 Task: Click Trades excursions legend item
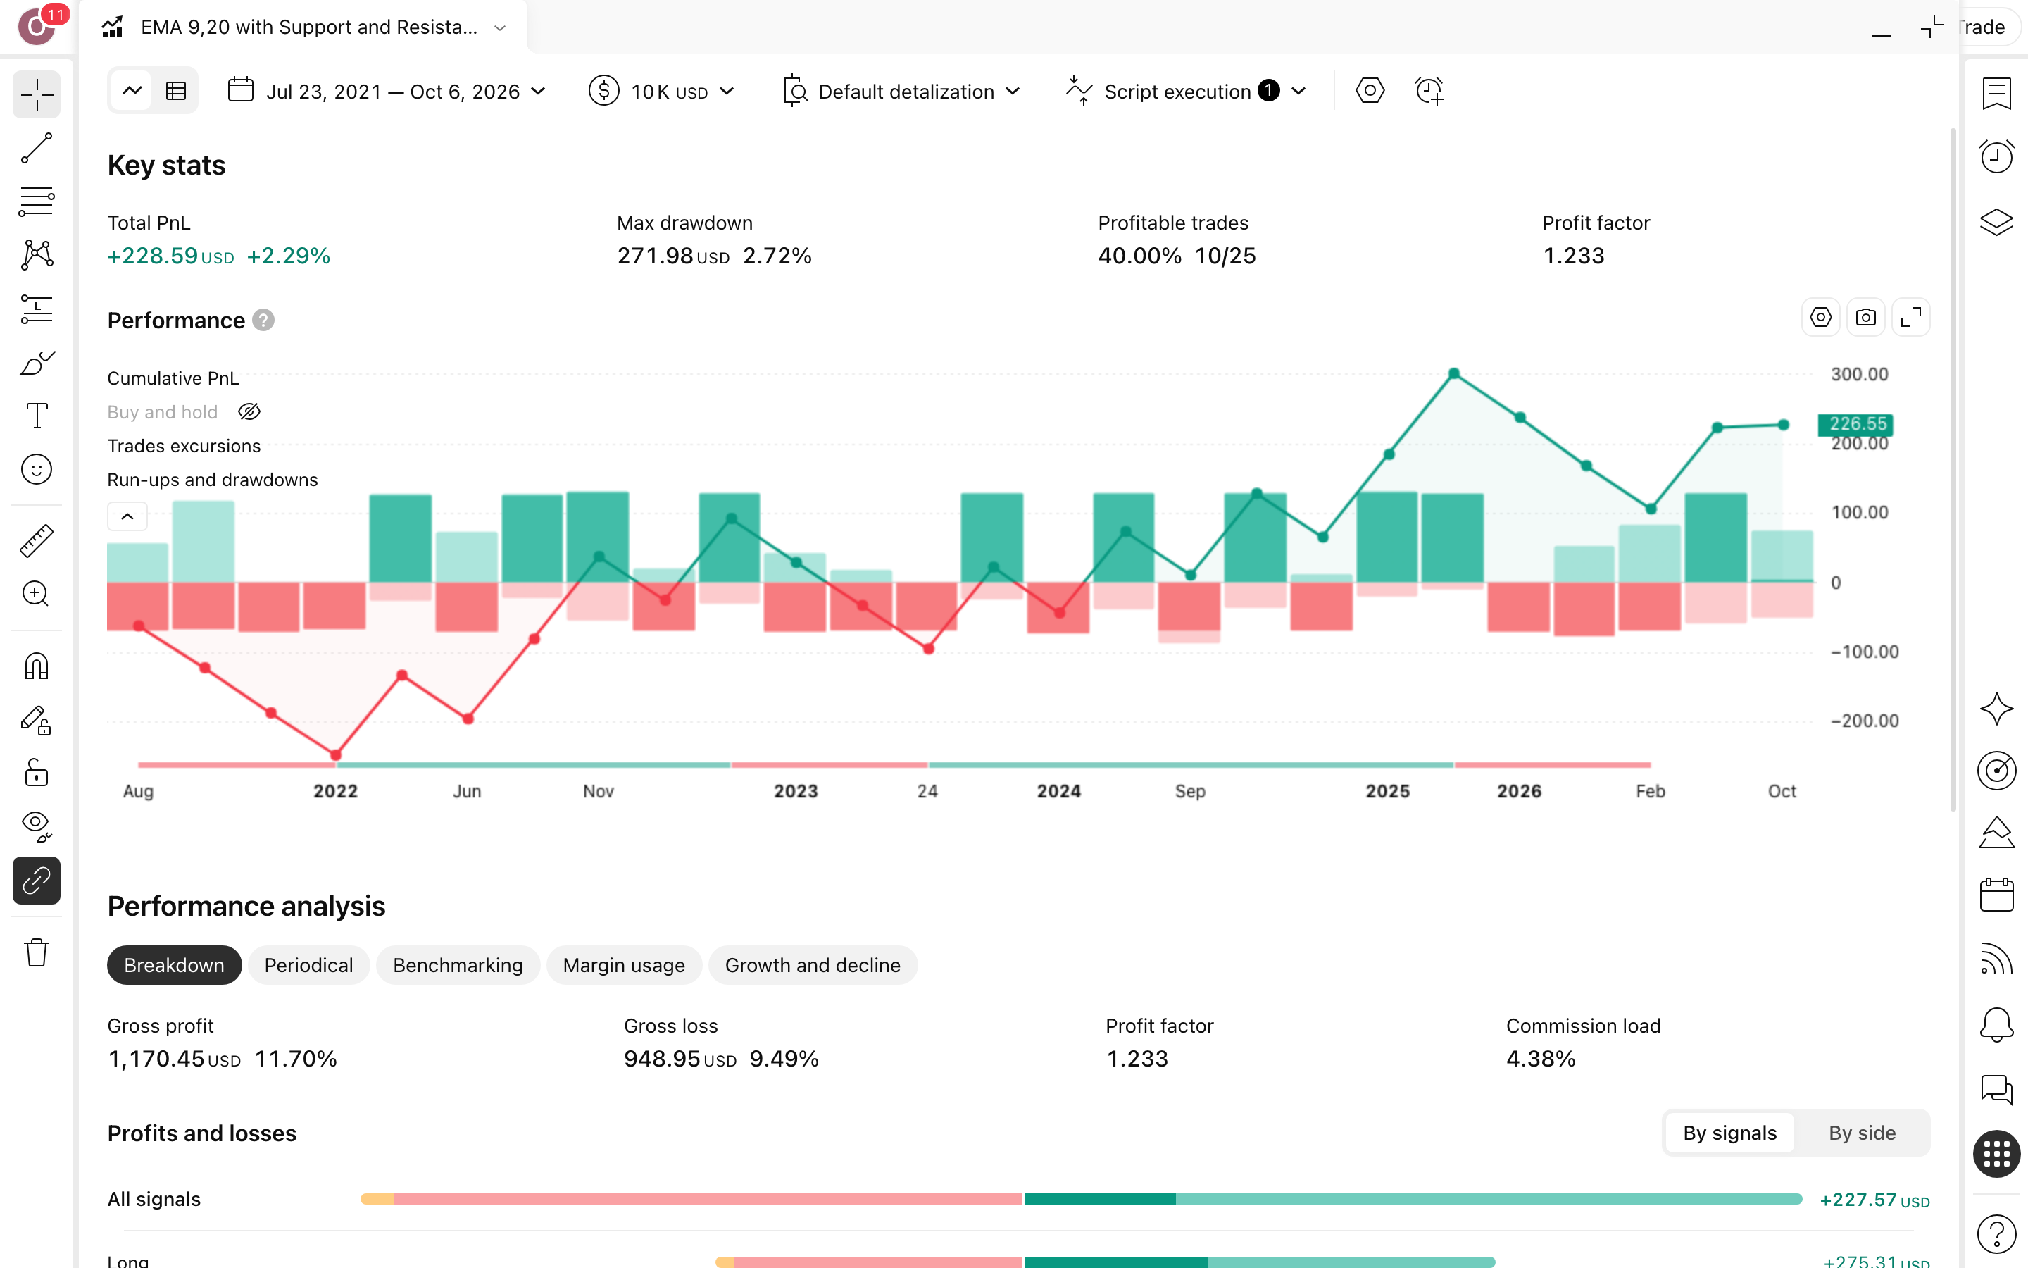click(x=184, y=446)
